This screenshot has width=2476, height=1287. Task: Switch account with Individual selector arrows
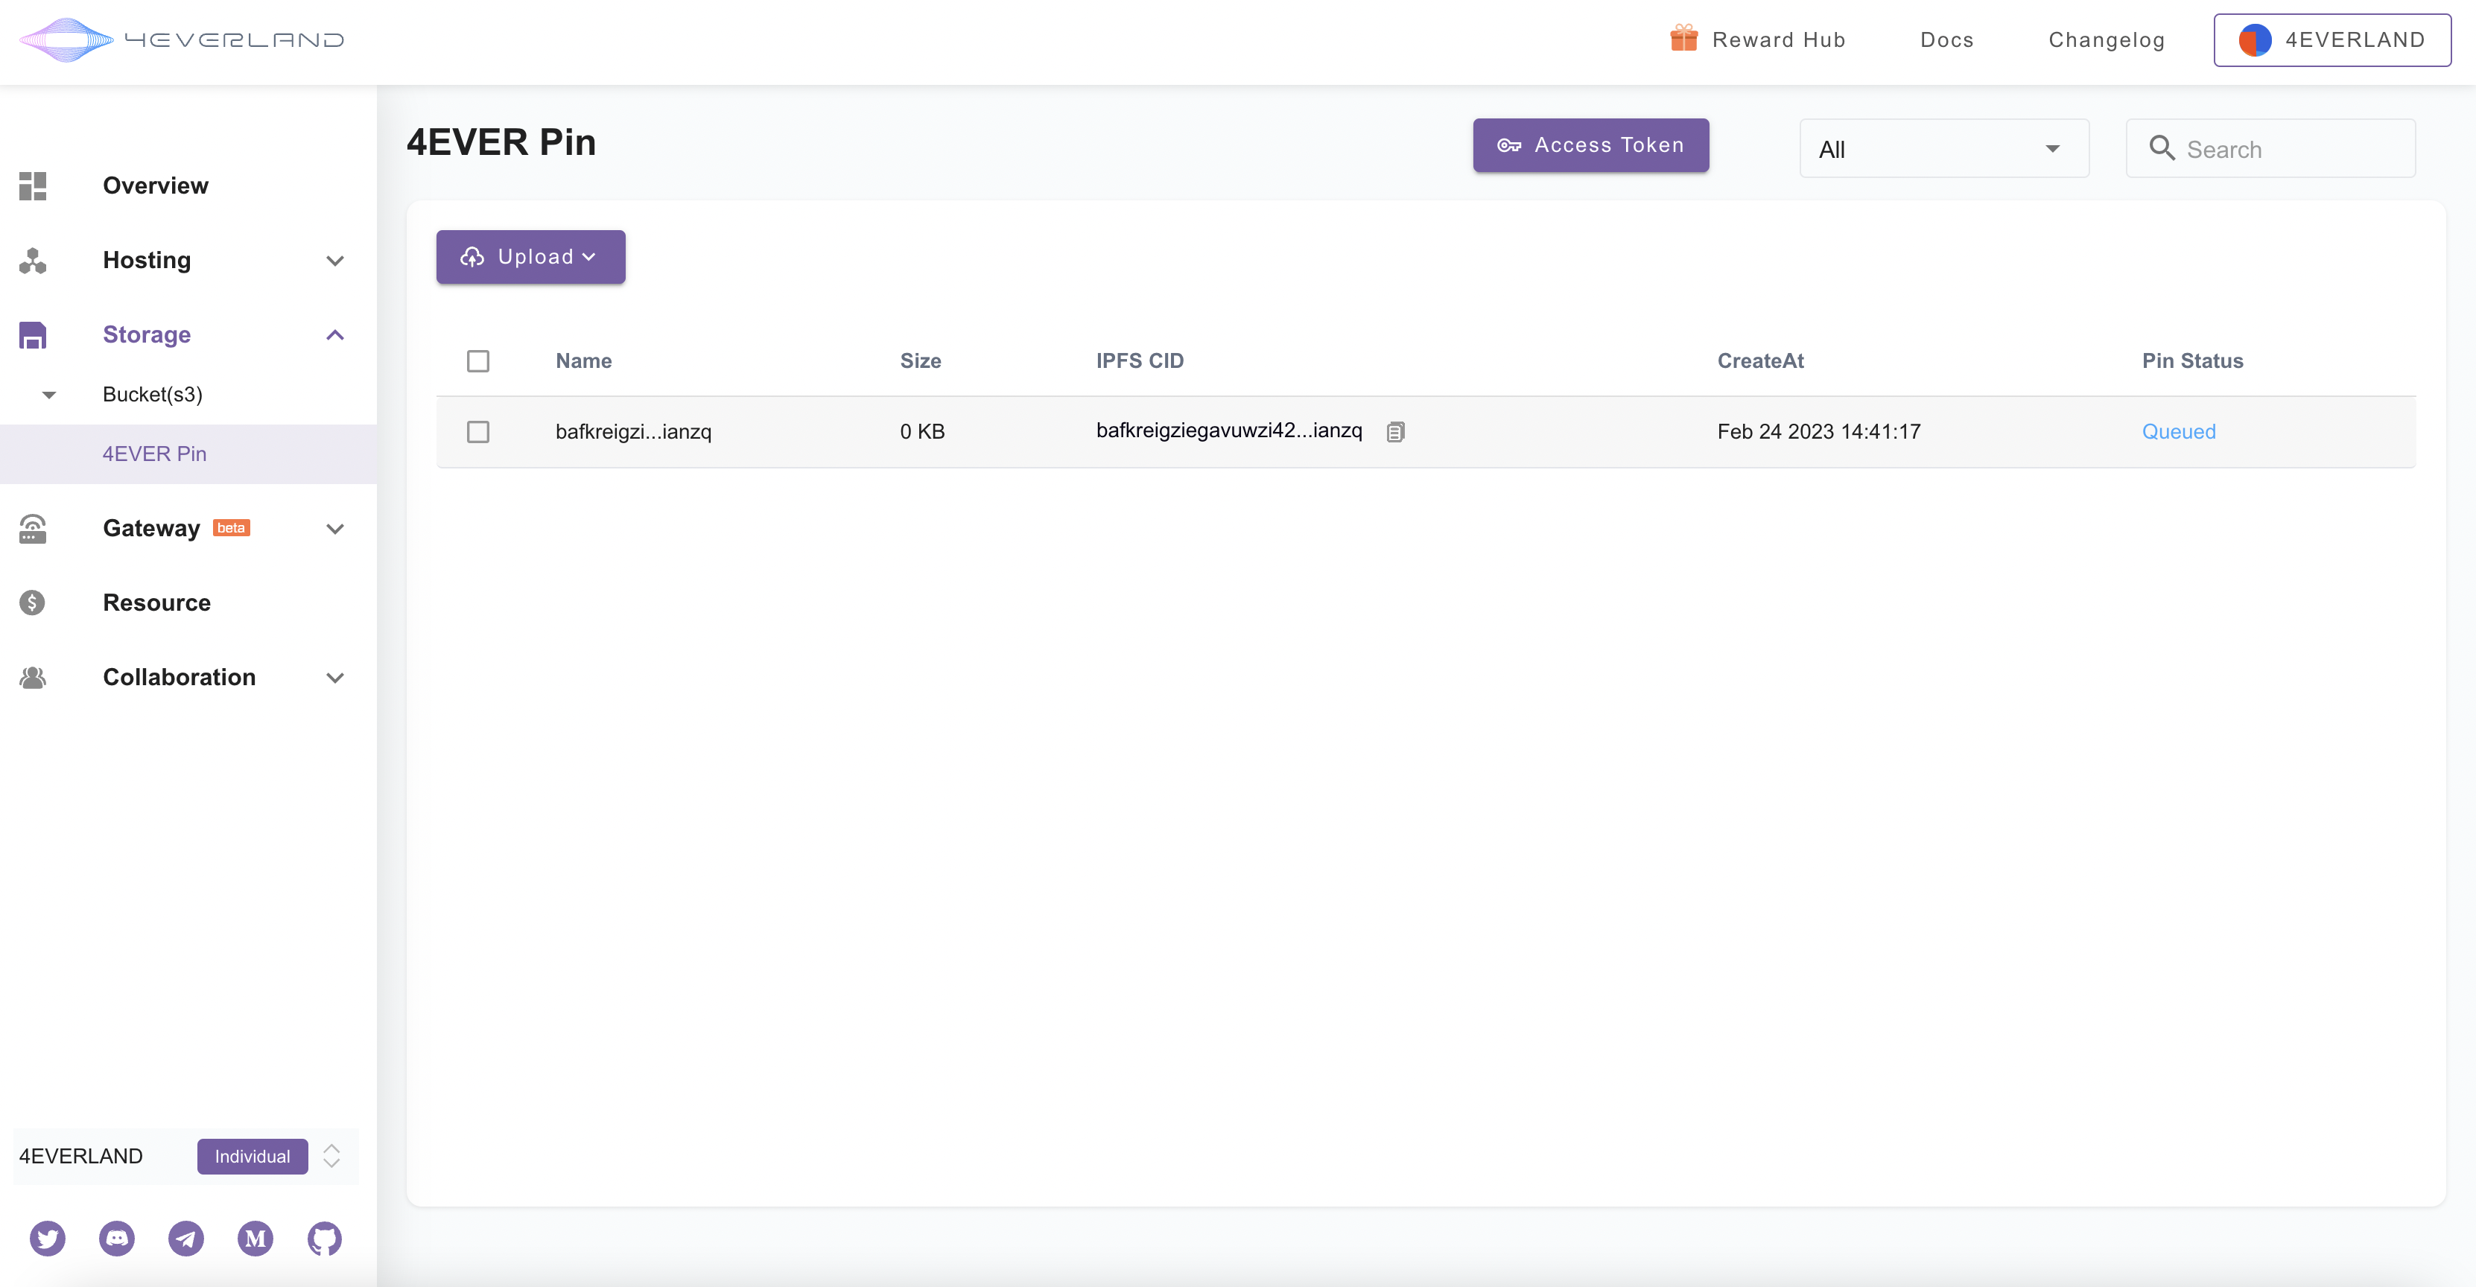[x=331, y=1155]
